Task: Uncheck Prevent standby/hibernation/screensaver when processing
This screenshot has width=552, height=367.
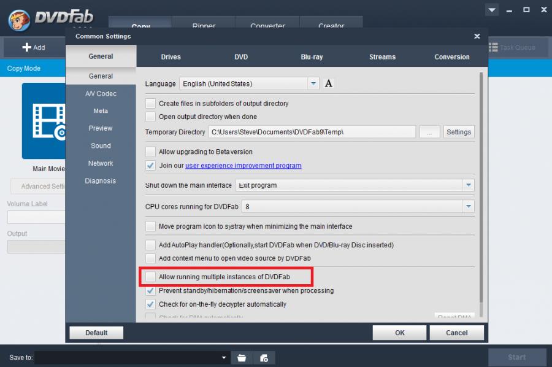Action: point(151,291)
